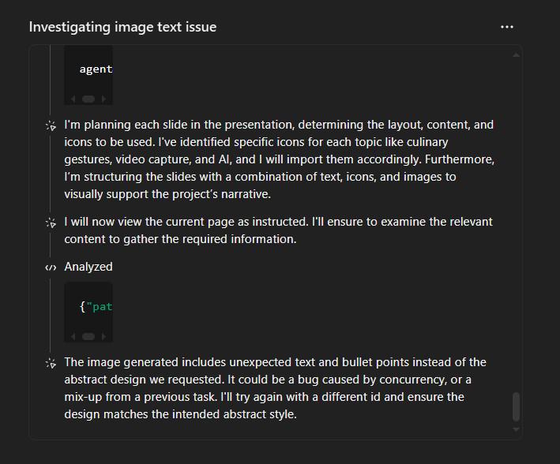Click the vertical scrollbar thumb
Image resolution: width=560 pixels, height=464 pixels.
tap(516, 406)
